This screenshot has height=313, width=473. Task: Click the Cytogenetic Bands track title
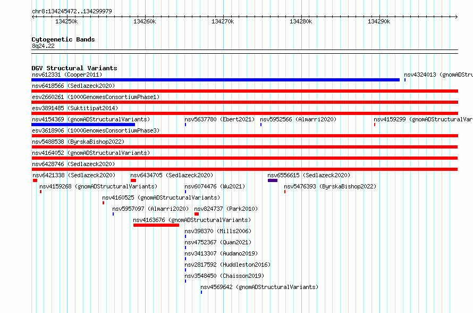[x=63, y=39]
